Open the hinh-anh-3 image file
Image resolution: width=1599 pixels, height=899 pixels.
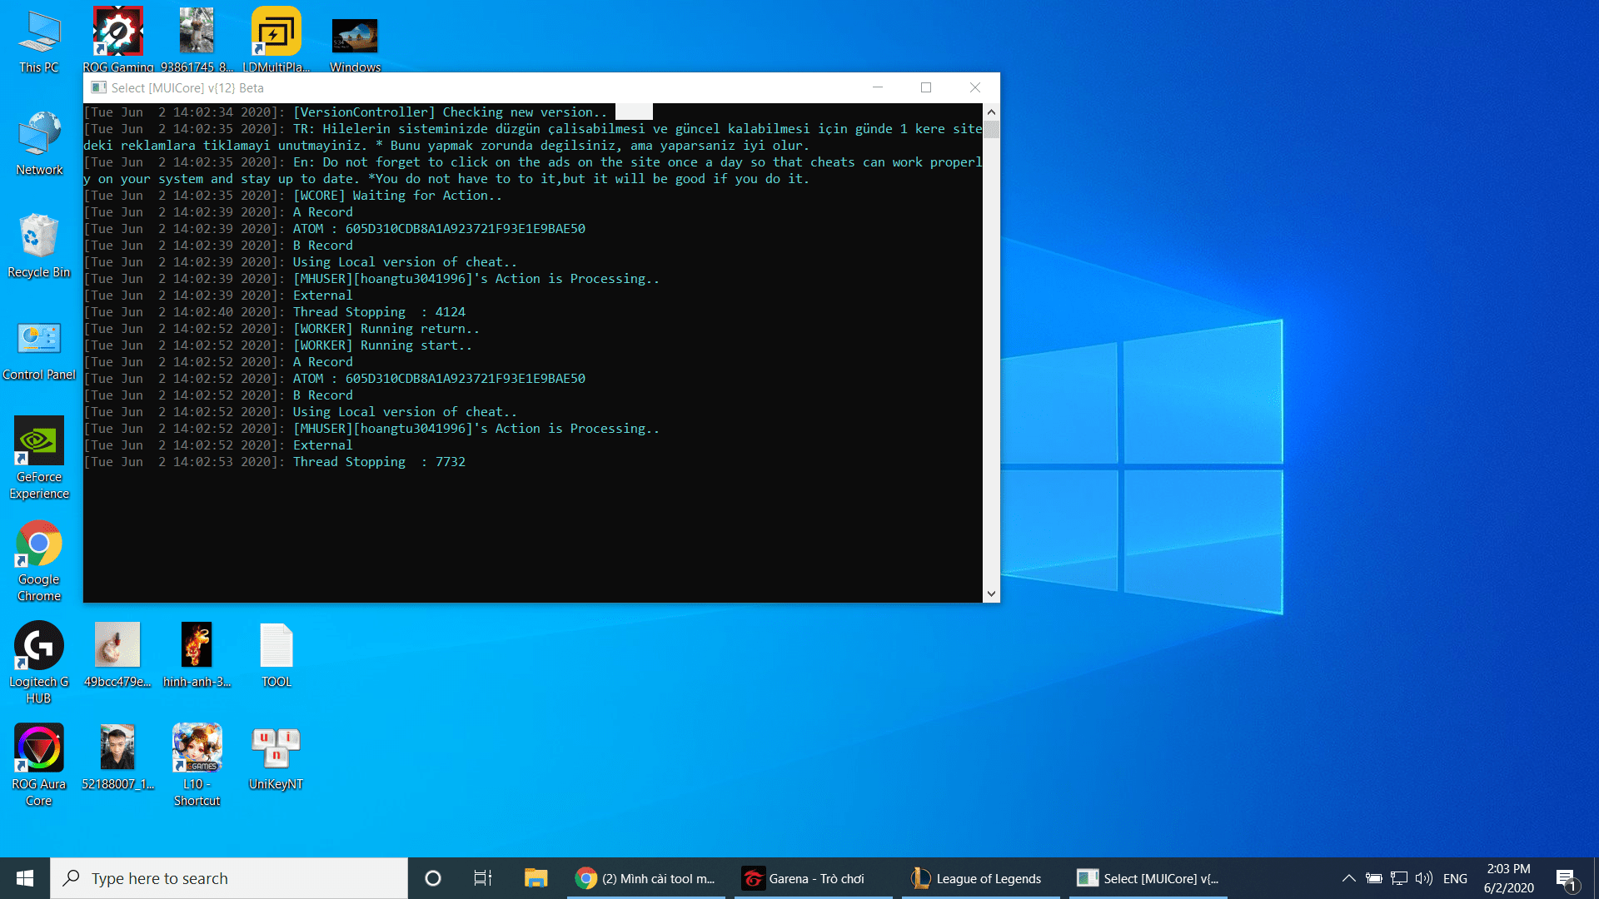click(197, 655)
